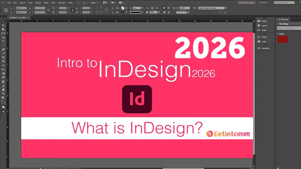Open the Type menu
This screenshot has height=169, width=301.
(30, 3)
